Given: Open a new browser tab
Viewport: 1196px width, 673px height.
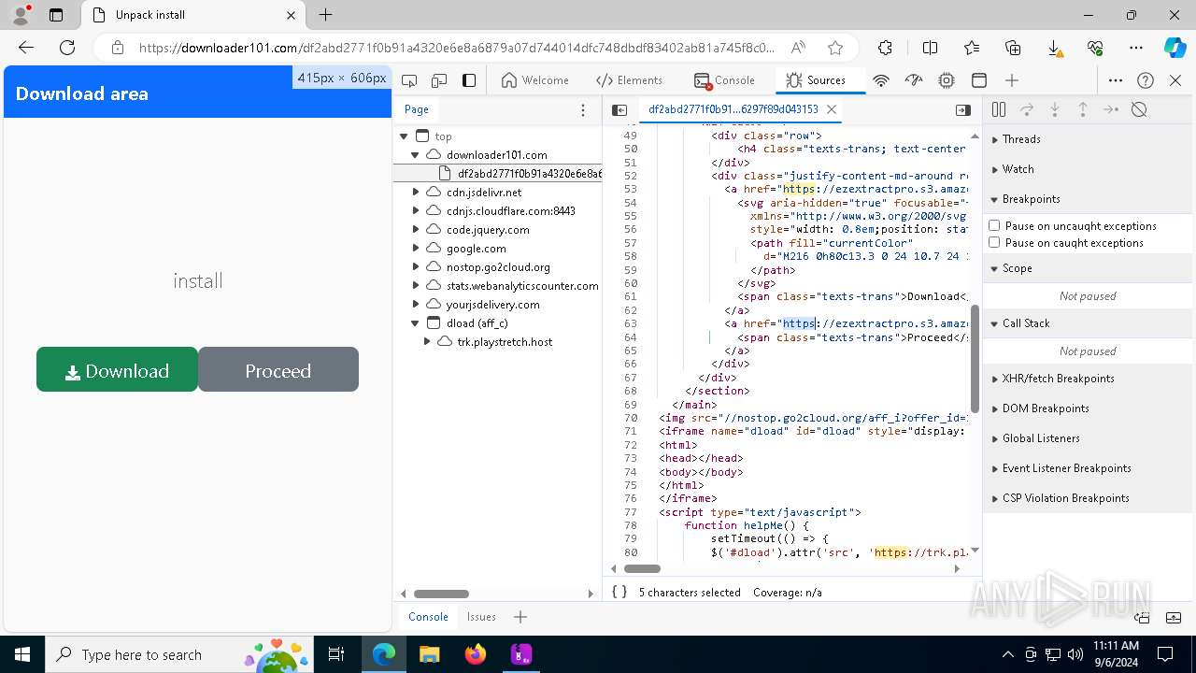Looking at the screenshot, I should (325, 15).
